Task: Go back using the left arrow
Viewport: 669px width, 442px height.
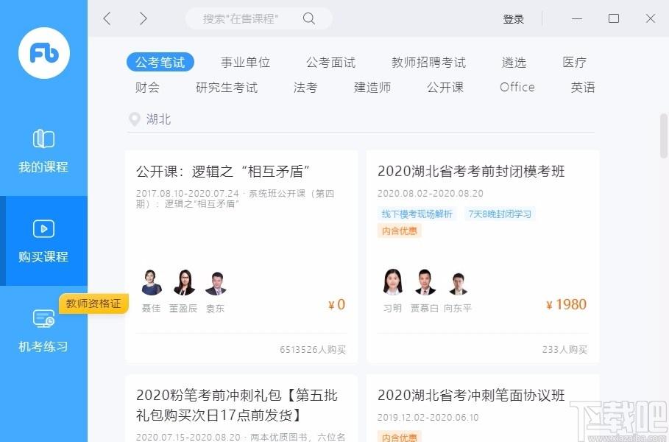Action: [107, 18]
